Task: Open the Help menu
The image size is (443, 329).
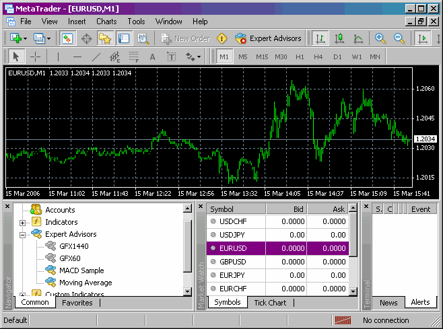Action: (x=200, y=22)
